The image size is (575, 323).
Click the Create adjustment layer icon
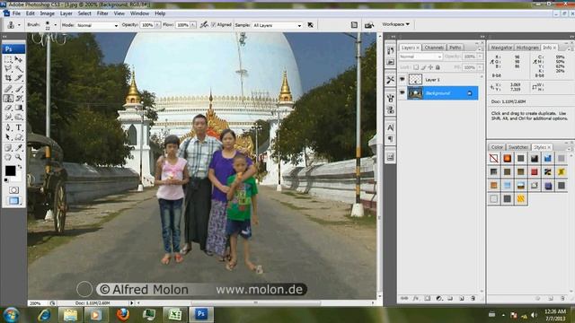point(439,299)
